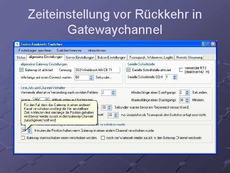
Task: Enable the verwendet RTS checkbox
Action: (x=181, y=70)
